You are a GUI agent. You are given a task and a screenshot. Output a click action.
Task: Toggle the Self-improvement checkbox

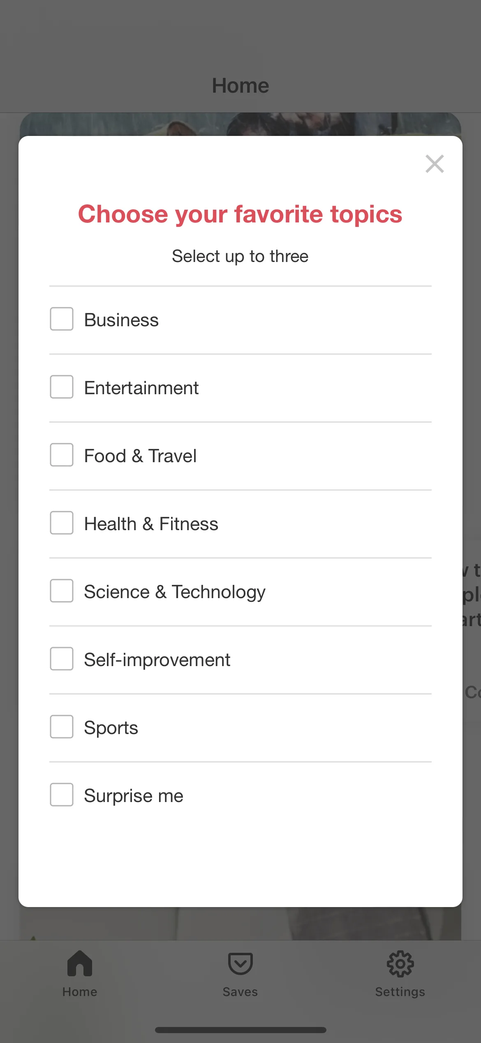[62, 659]
